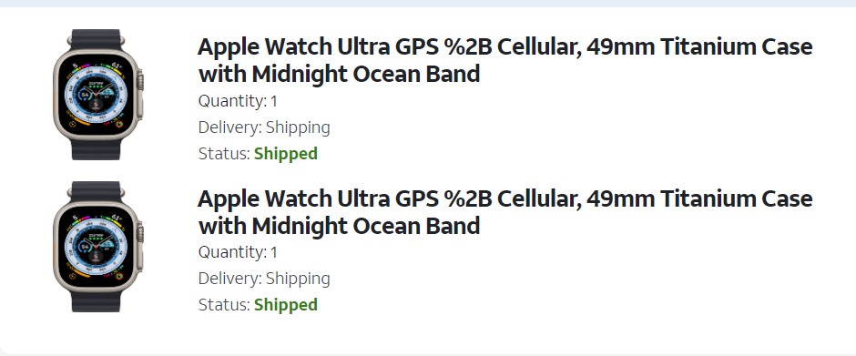Click the green Shipped status of second item
The width and height of the screenshot is (856, 356).
tap(286, 305)
